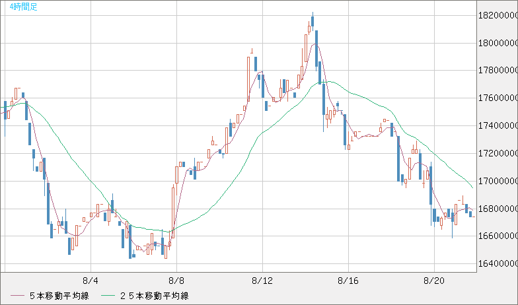Click the 16600000 price axis label
518x305 pixels.
(498, 236)
